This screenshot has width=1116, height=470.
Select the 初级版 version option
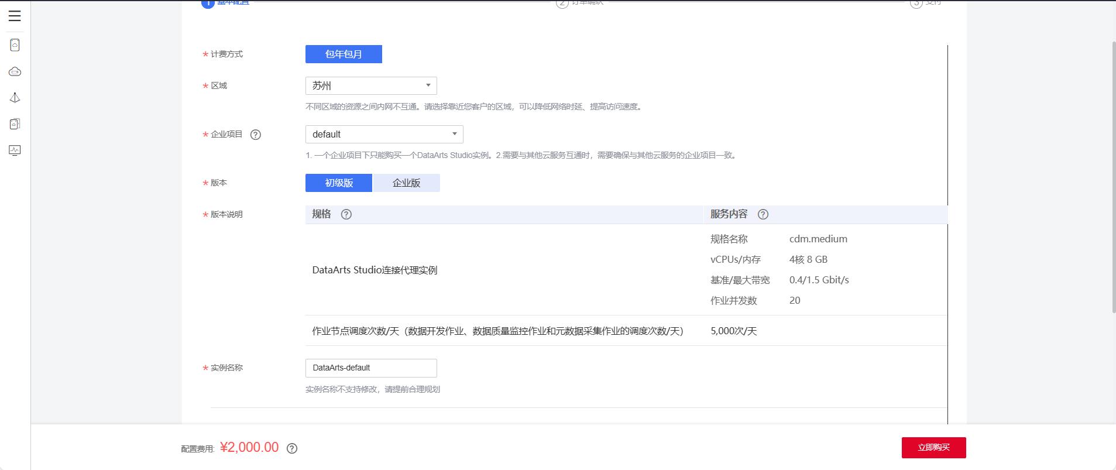pyautogui.click(x=339, y=183)
